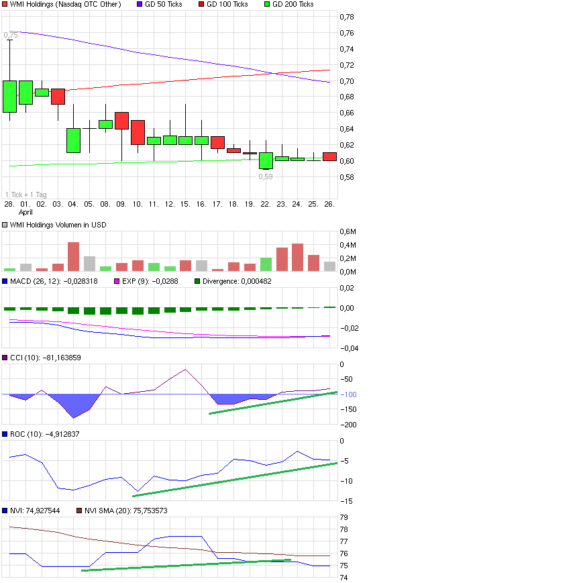Click the purple CCI (10) legend swatch
Image resolution: width=581 pixels, height=583 pixels.
pos(5,358)
